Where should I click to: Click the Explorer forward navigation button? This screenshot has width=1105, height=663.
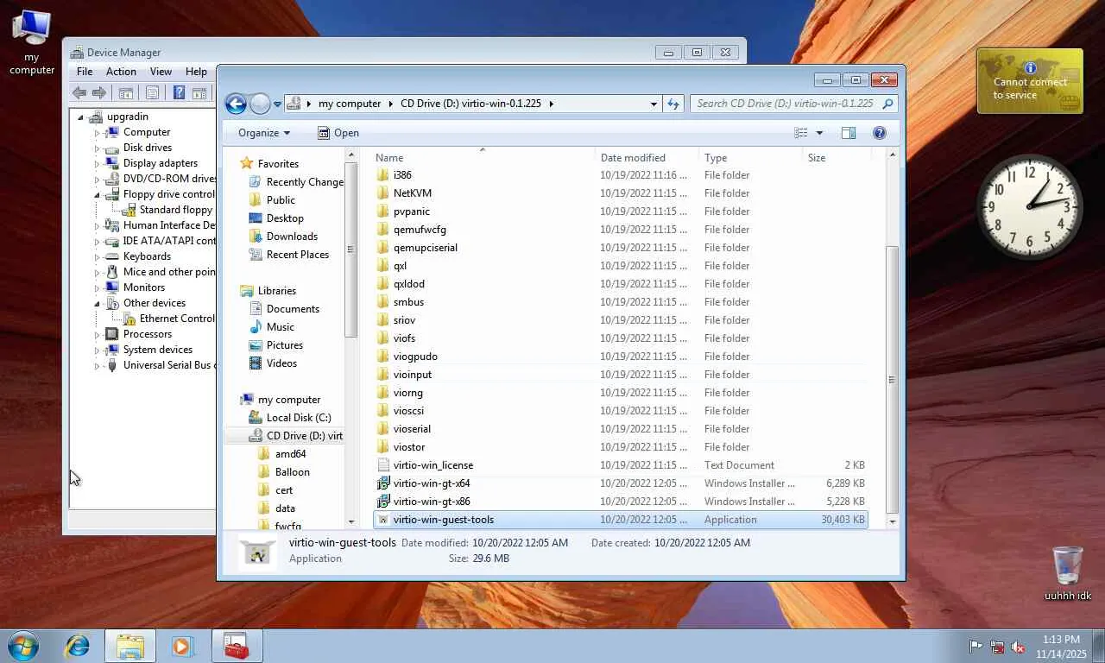coord(260,104)
